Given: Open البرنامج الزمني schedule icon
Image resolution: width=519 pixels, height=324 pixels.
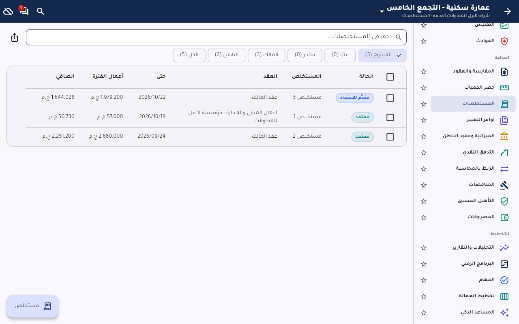Looking at the screenshot, I should point(504,264).
